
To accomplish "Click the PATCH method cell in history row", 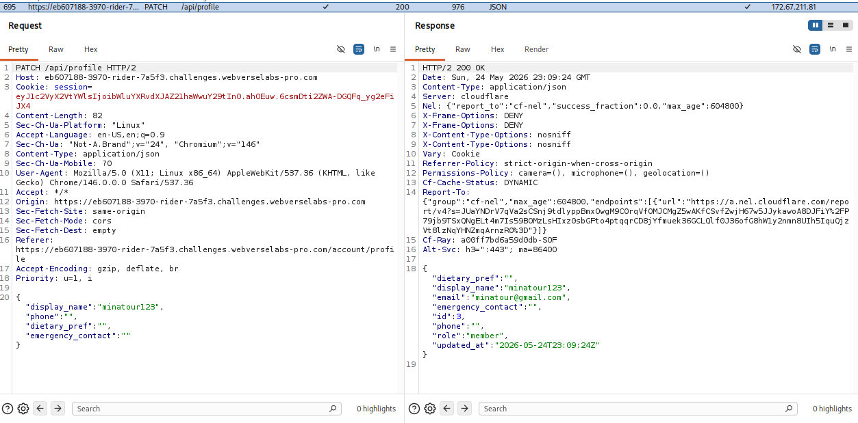I will tap(156, 6).
